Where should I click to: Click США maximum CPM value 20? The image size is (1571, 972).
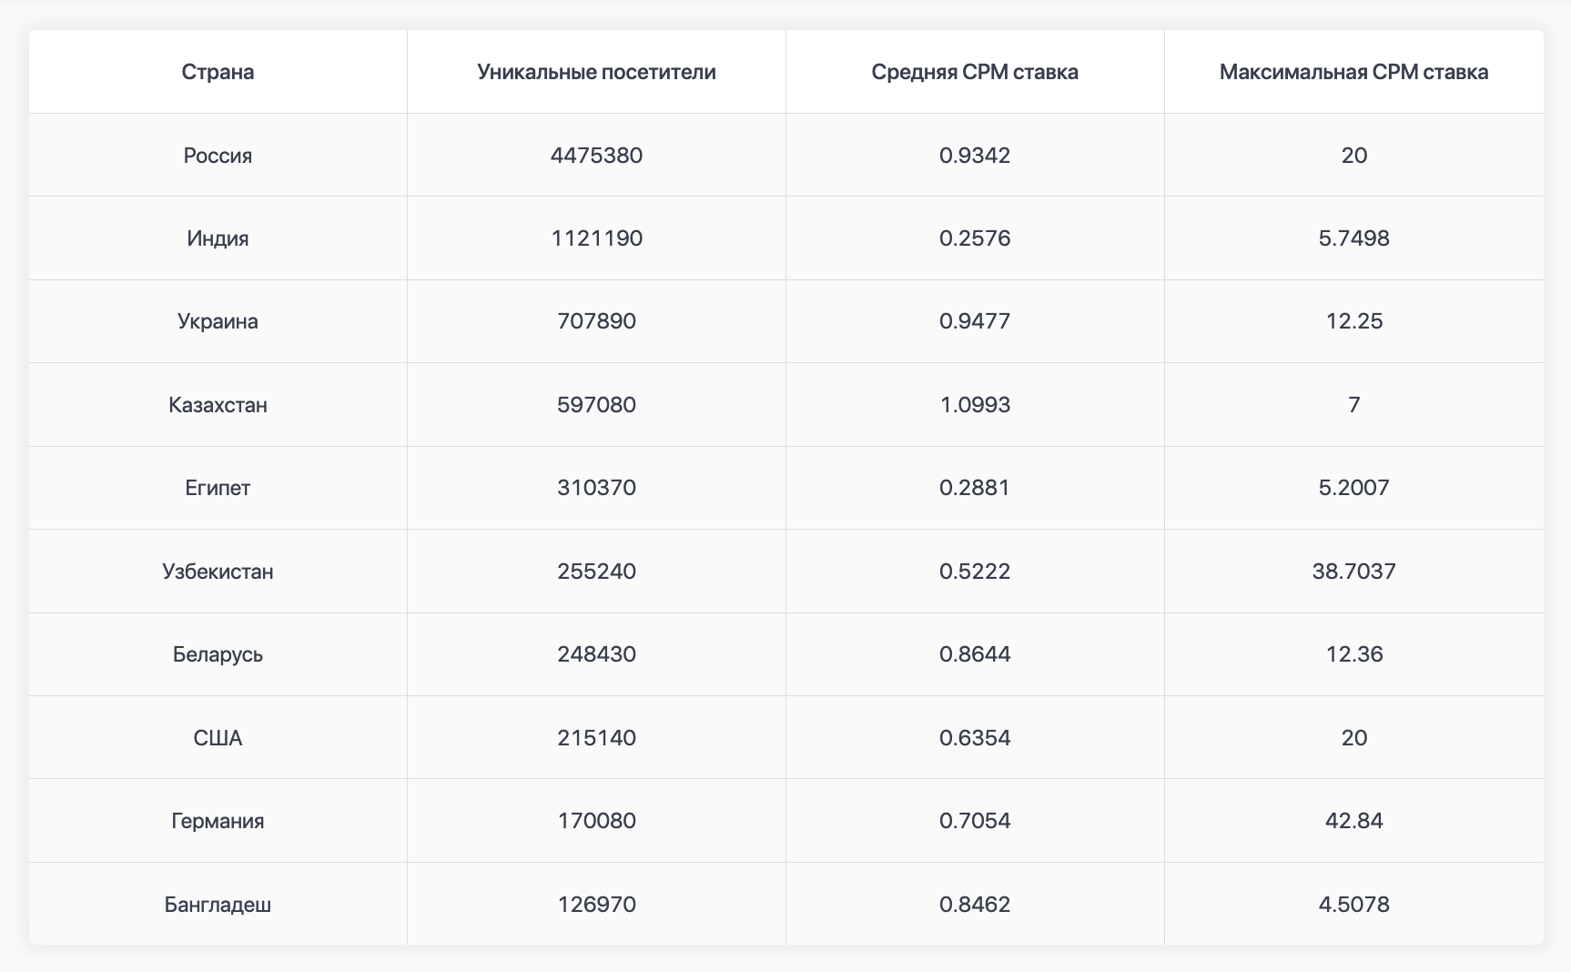pos(1353,738)
